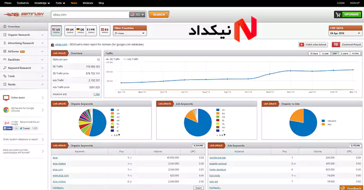Click the Advertising Research dollar icon

pos(5,43)
